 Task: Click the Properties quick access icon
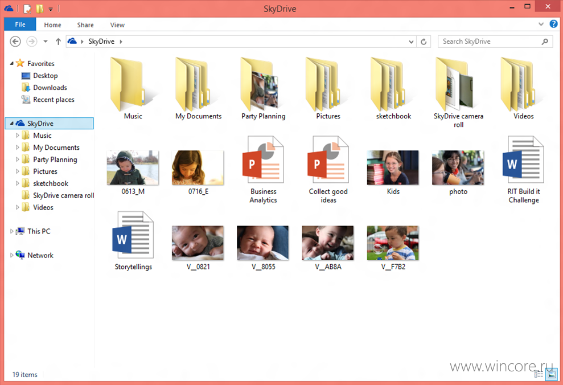[27, 9]
